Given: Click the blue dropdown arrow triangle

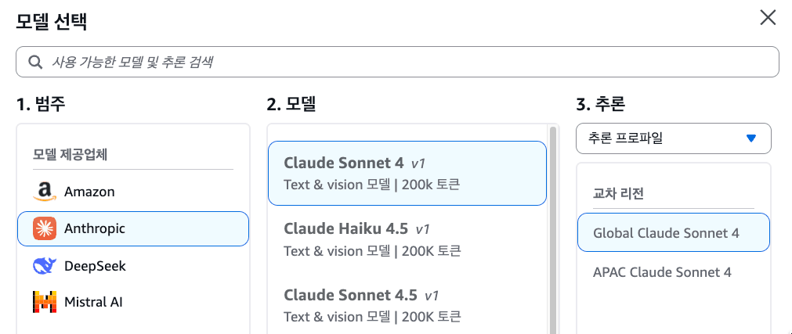Looking at the screenshot, I should tap(751, 138).
